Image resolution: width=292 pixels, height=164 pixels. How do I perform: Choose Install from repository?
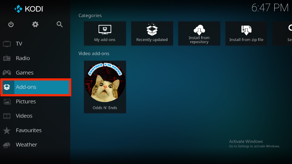[x=199, y=33]
